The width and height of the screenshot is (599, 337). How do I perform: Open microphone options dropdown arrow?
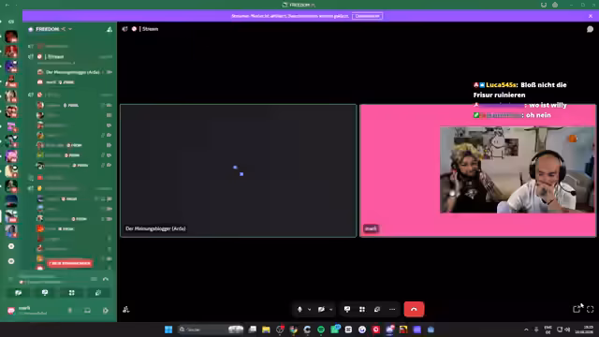pos(309,310)
